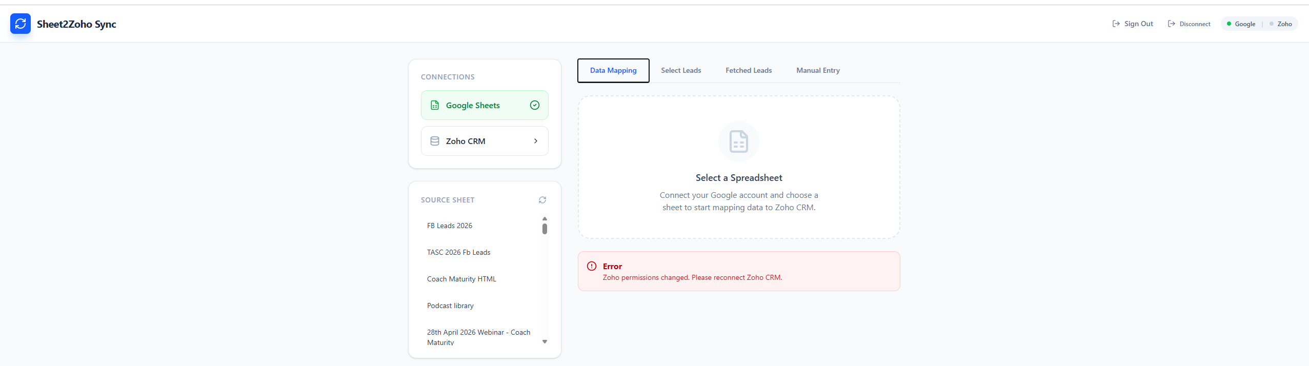The height and width of the screenshot is (366, 1309).
Task: Click the Zoho status label
Action: [1284, 24]
